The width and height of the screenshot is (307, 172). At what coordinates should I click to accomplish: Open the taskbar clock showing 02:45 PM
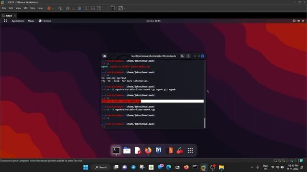tap(293, 167)
